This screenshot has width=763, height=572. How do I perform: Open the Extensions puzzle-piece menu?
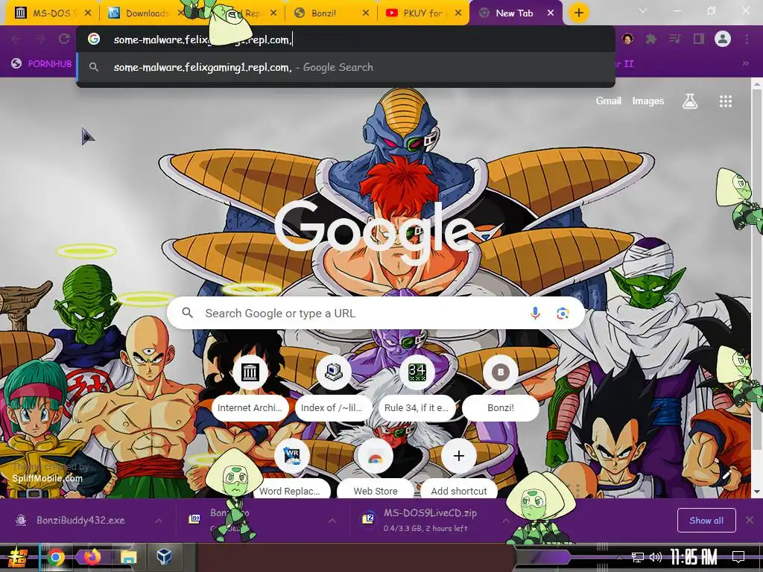(651, 39)
